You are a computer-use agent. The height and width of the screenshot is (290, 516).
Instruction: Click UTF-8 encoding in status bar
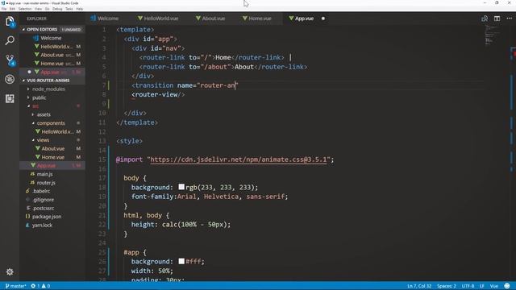[x=468, y=286]
